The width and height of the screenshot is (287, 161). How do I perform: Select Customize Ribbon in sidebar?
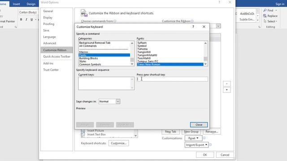pos(57,50)
